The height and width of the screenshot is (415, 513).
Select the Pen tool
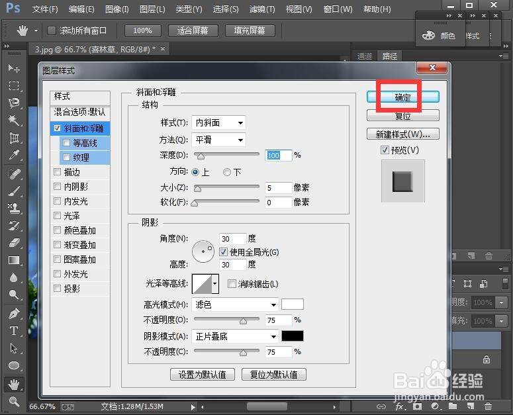pos(14,314)
